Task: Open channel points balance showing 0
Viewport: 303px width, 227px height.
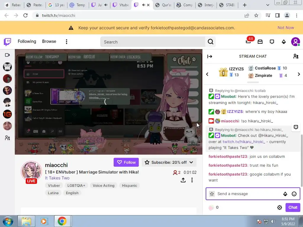Action: [214, 207]
